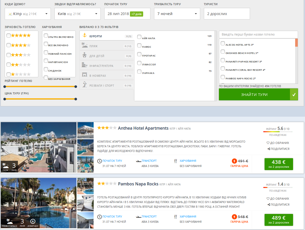Tick the five-star hotel rating checkbox
Viewport: 305px width, 230px height.
point(9,36)
